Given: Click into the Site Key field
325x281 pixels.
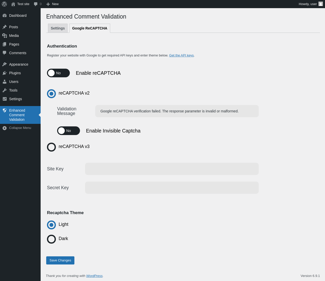Looking at the screenshot, I should tap(172, 169).
